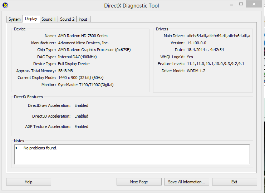Click the 'Approx. Total Memory:' label
Viewport: 265px width, 193px height.
(36, 71)
